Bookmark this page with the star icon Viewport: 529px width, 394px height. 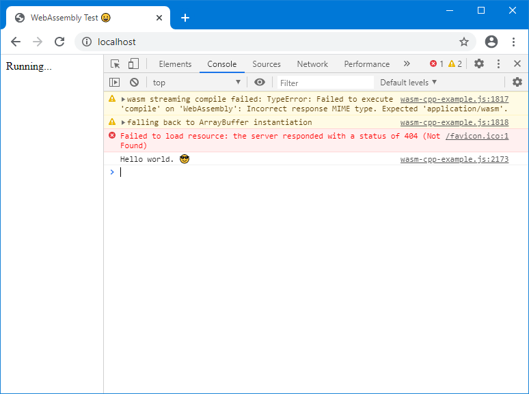pyautogui.click(x=464, y=42)
